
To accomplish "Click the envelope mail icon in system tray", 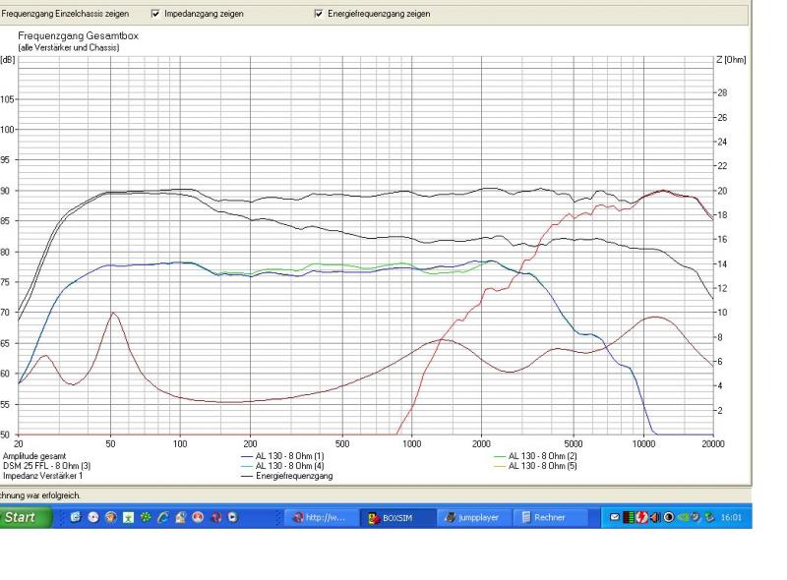I will 616,517.
